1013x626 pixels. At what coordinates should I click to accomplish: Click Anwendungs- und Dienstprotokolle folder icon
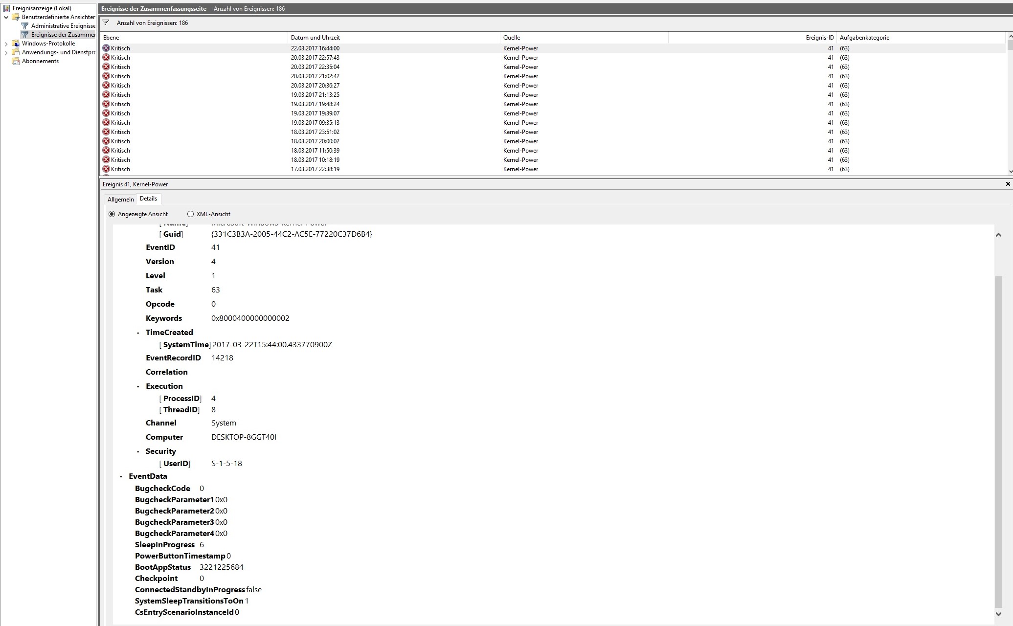pyautogui.click(x=16, y=52)
